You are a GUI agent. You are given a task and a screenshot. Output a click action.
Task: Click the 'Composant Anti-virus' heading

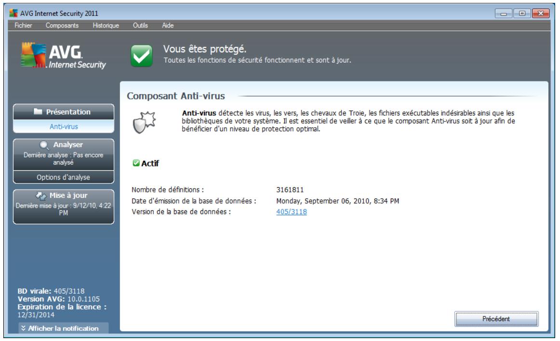click(176, 96)
